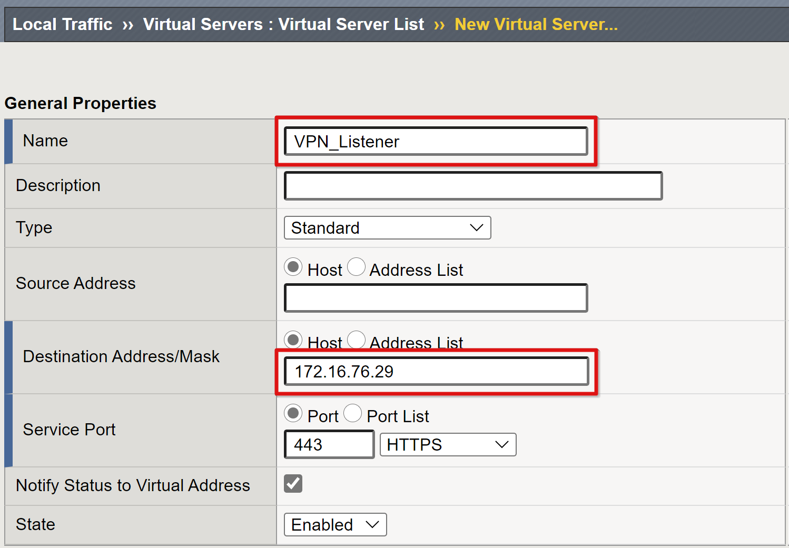Screen dimensions: 789x548
Task: Select the Port radio button
Action: tap(293, 413)
